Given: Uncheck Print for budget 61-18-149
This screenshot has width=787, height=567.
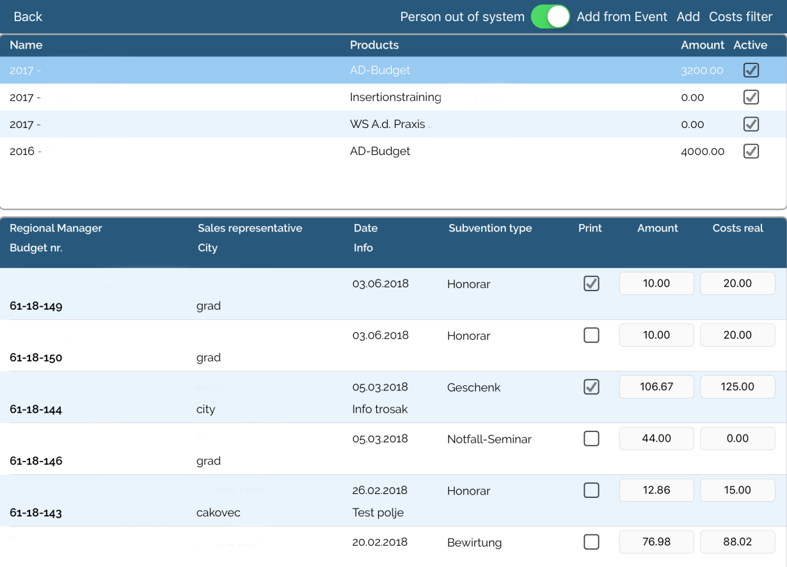Looking at the screenshot, I should (x=591, y=283).
